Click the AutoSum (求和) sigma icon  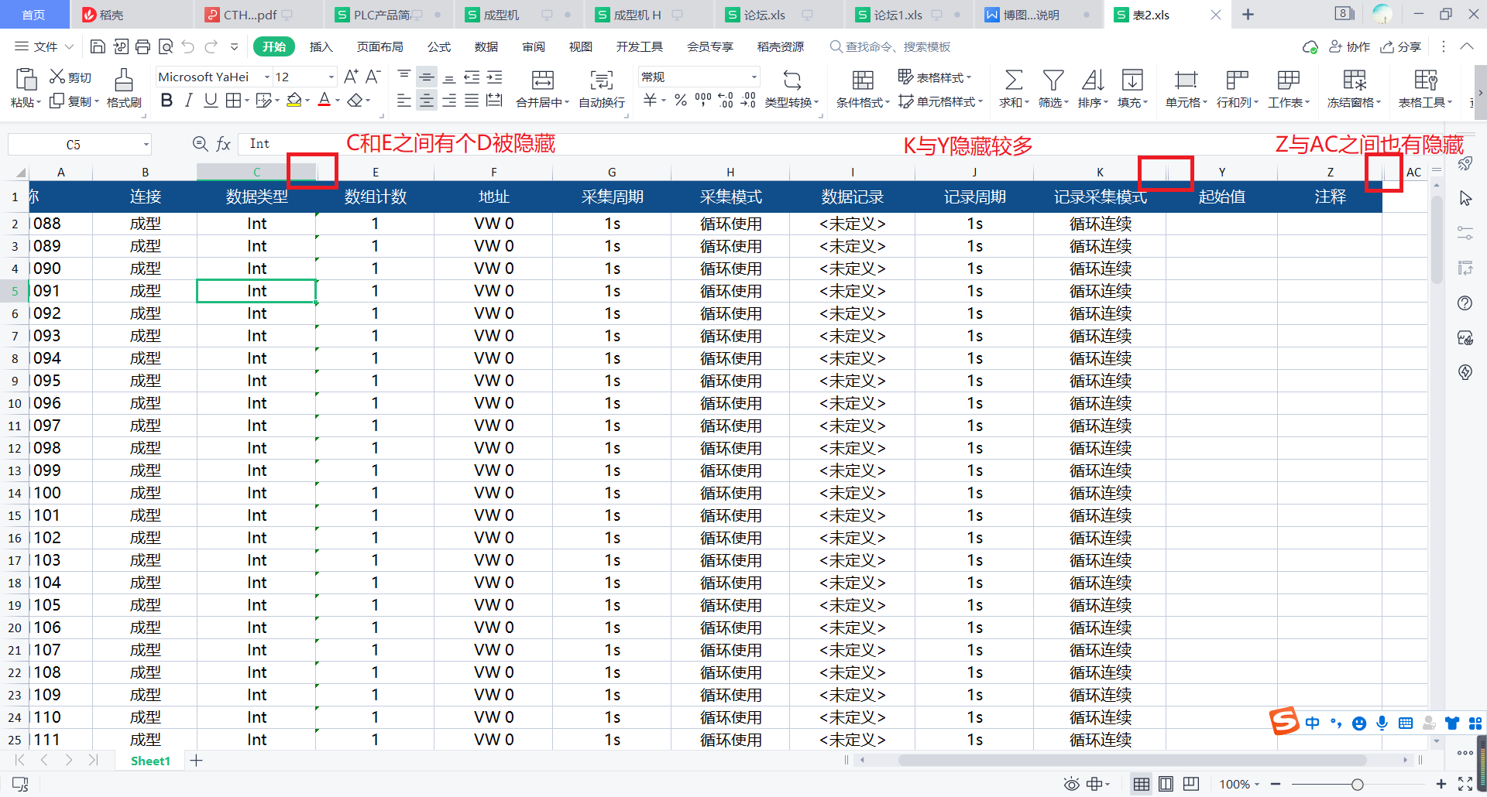(1013, 80)
